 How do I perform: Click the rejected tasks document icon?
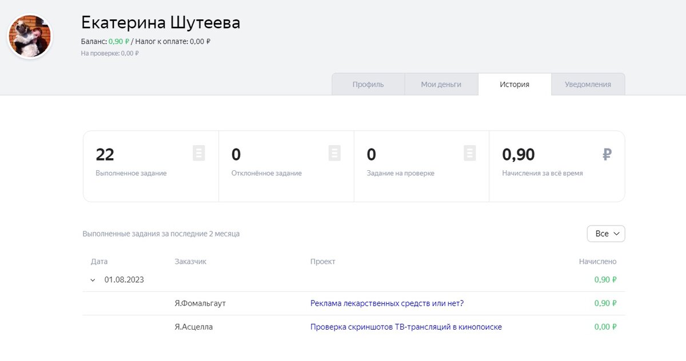point(334,153)
